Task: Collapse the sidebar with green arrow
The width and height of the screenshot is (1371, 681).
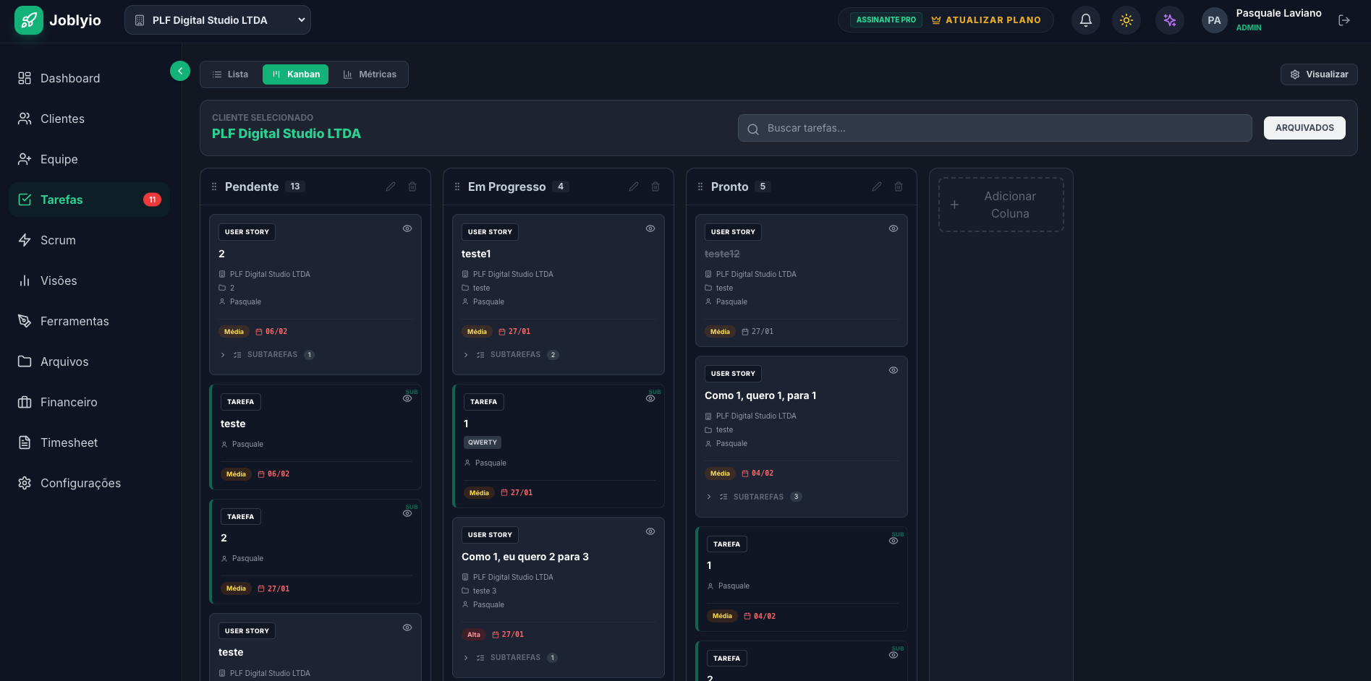Action: 180,71
